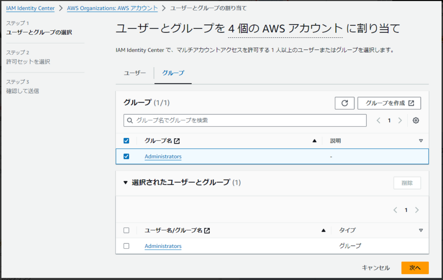443x280 pixels.
Task: Click the refresh groups icon button
Action: [x=344, y=103]
